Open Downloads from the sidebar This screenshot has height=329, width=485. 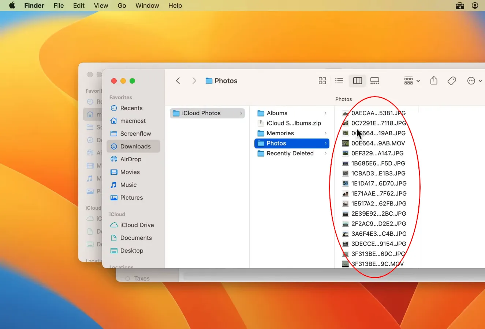tap(136, 146)
